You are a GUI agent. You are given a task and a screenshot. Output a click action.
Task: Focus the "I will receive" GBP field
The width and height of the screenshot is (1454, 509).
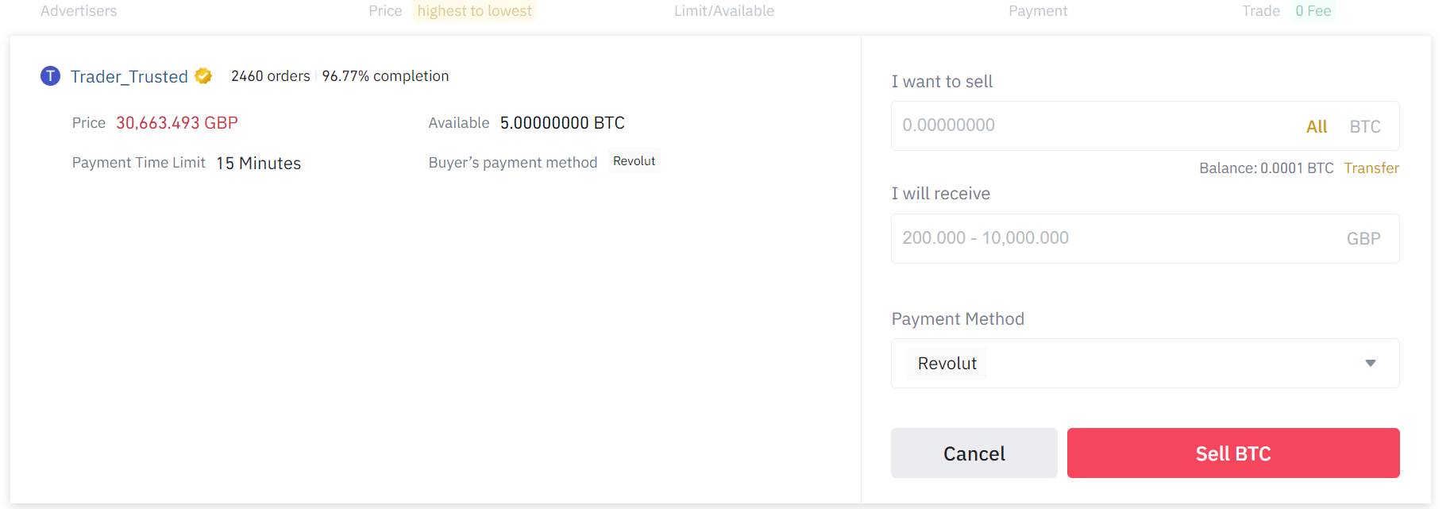pyautogui.click(x=1112, y=238)
